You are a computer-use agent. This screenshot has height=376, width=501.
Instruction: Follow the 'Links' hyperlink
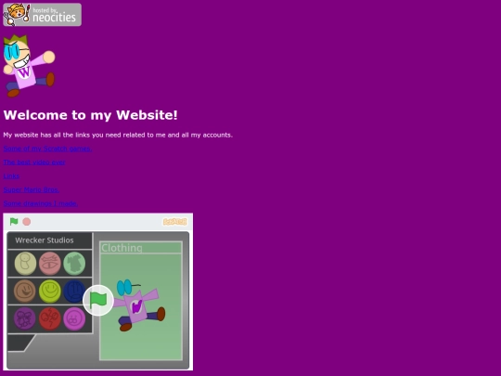pos(11,176)
